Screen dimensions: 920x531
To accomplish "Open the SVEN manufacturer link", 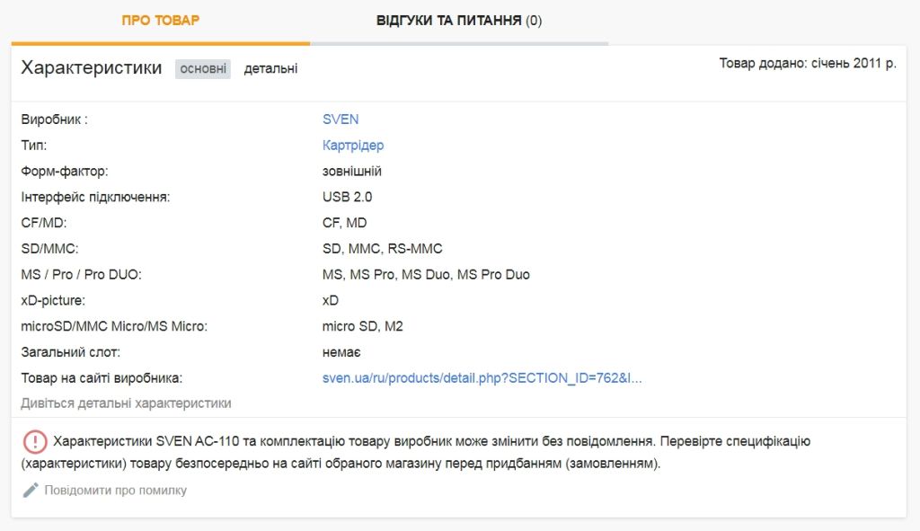I will tap(341, 119).
